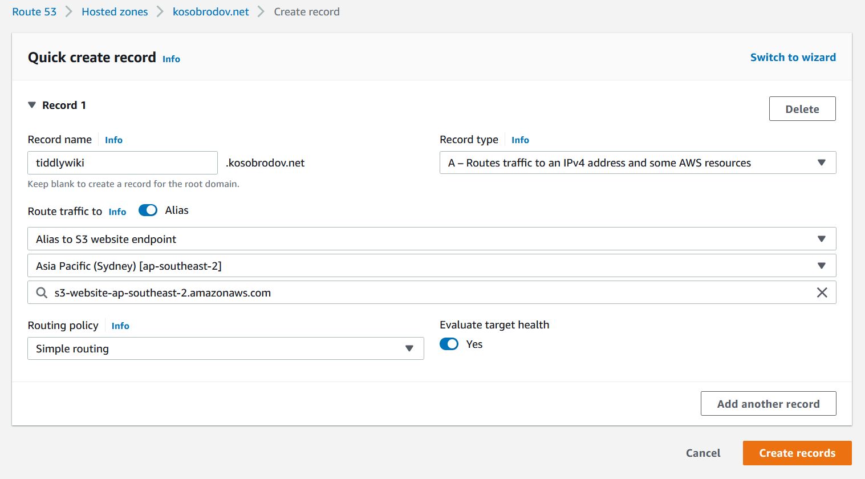Screen dimensions: 865x479
Task: Click the Evaluate target health label
Action: 494,324
